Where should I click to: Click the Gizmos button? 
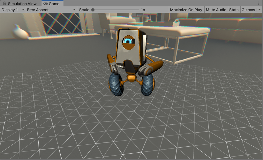pos(248,10)
